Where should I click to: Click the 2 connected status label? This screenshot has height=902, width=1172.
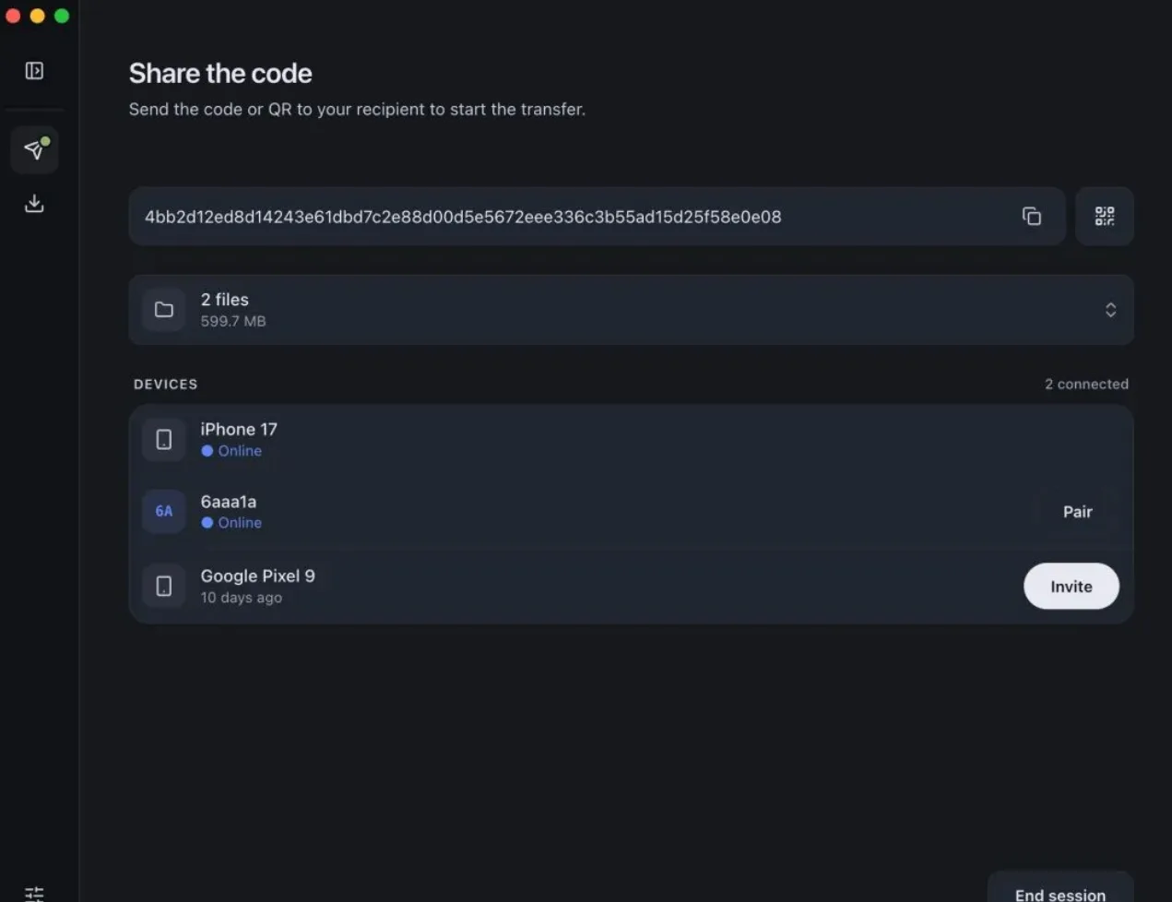click(x=1086, y=384)
